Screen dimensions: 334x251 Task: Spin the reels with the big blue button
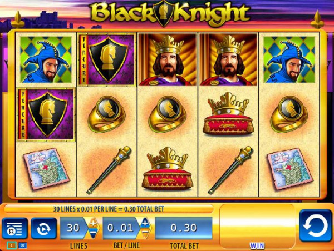pyautogui.click(x=316, y=225)
